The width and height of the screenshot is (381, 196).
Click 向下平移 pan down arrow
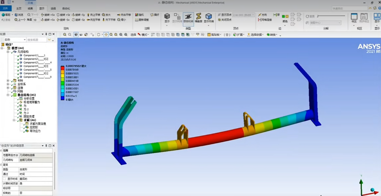108,20
